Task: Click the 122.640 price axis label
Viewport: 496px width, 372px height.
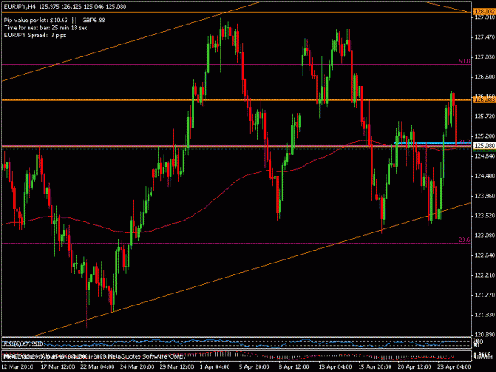Action: tap(485, 255)
